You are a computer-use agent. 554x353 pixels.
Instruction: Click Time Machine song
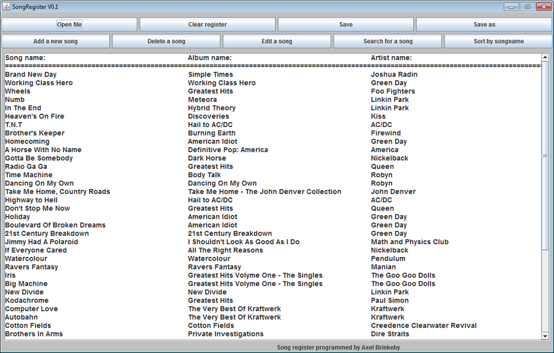pos(28,175)
